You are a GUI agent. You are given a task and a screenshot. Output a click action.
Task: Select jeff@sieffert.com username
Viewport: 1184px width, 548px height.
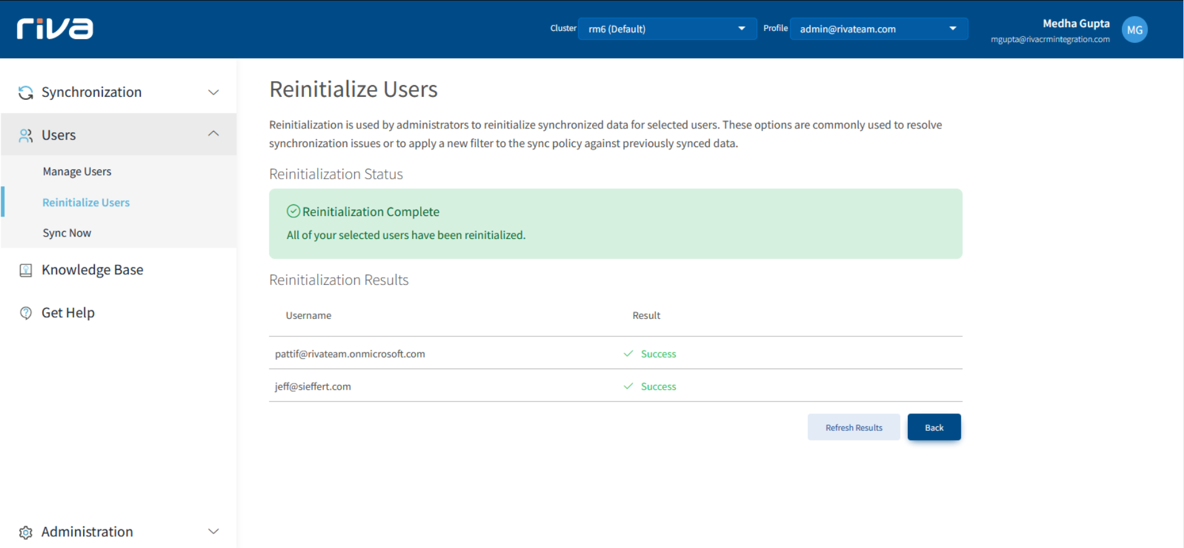tap(313, 386)
